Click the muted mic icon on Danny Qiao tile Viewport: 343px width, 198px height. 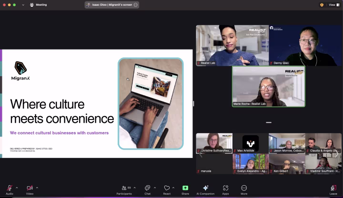coord(271,63)
